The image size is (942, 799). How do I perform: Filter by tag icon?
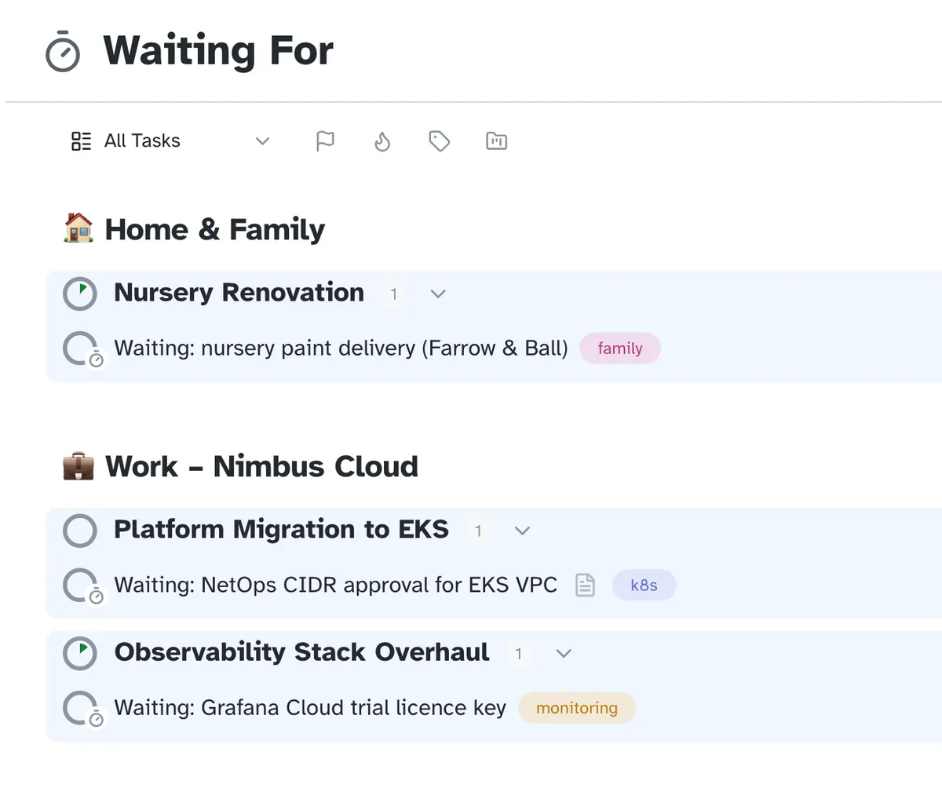[x=440, y=141]
